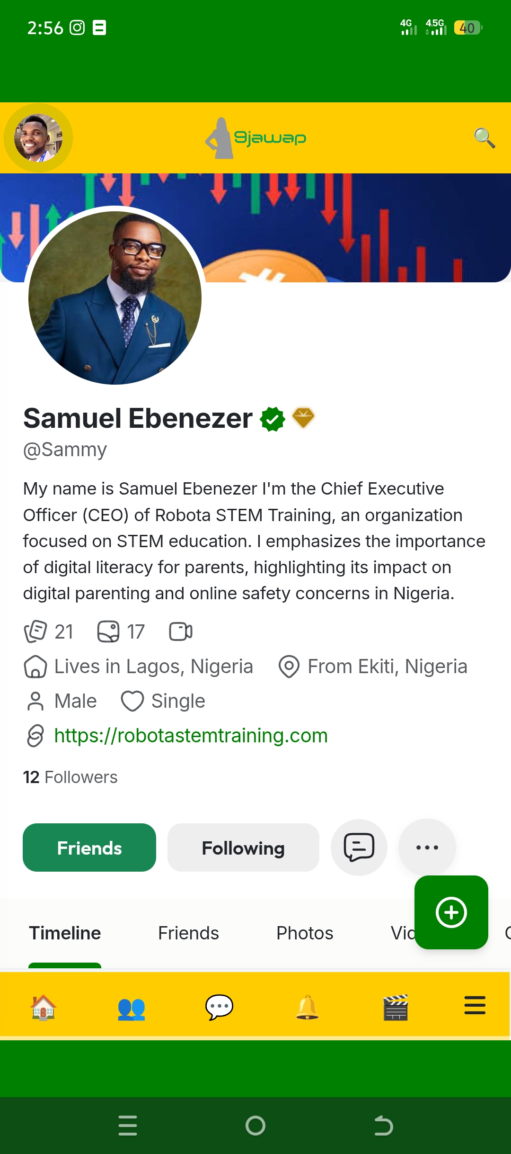Switch to the Friends tab

[x=188, y=933]
